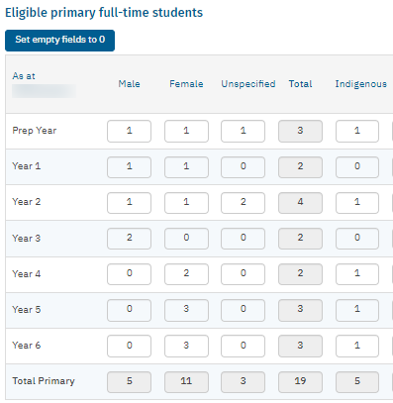Select the Year 1 Male input field
The width and height of the screenshot is (393, 403).
129,167
